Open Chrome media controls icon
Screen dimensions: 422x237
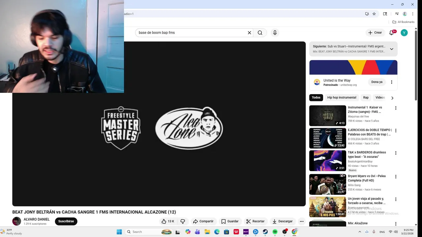397,14
